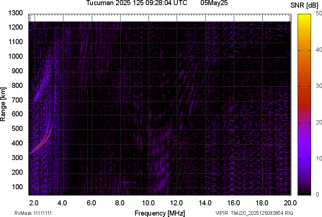The image size is (322, 217).
Task: Click the 'TMJ20_2025125092804.RIQ' file name
Action: pyautogui.click(x=262, y=213)
